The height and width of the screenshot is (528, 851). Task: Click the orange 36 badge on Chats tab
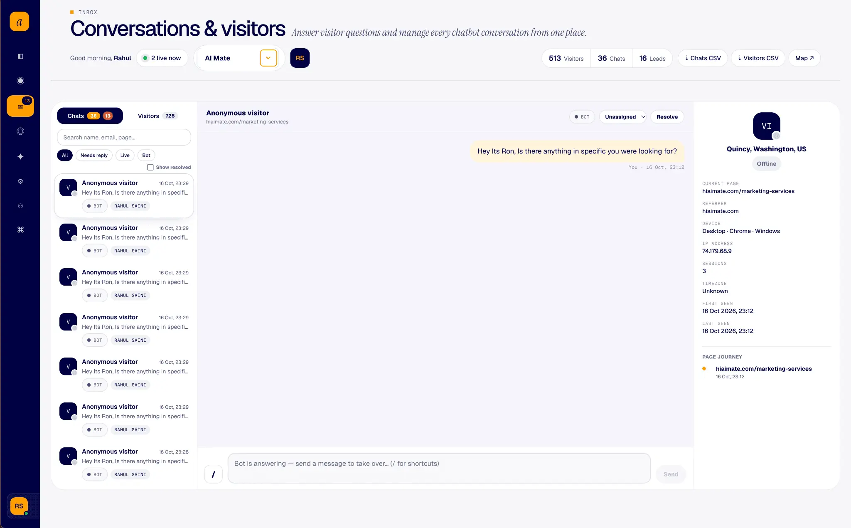tap(93, 116)
